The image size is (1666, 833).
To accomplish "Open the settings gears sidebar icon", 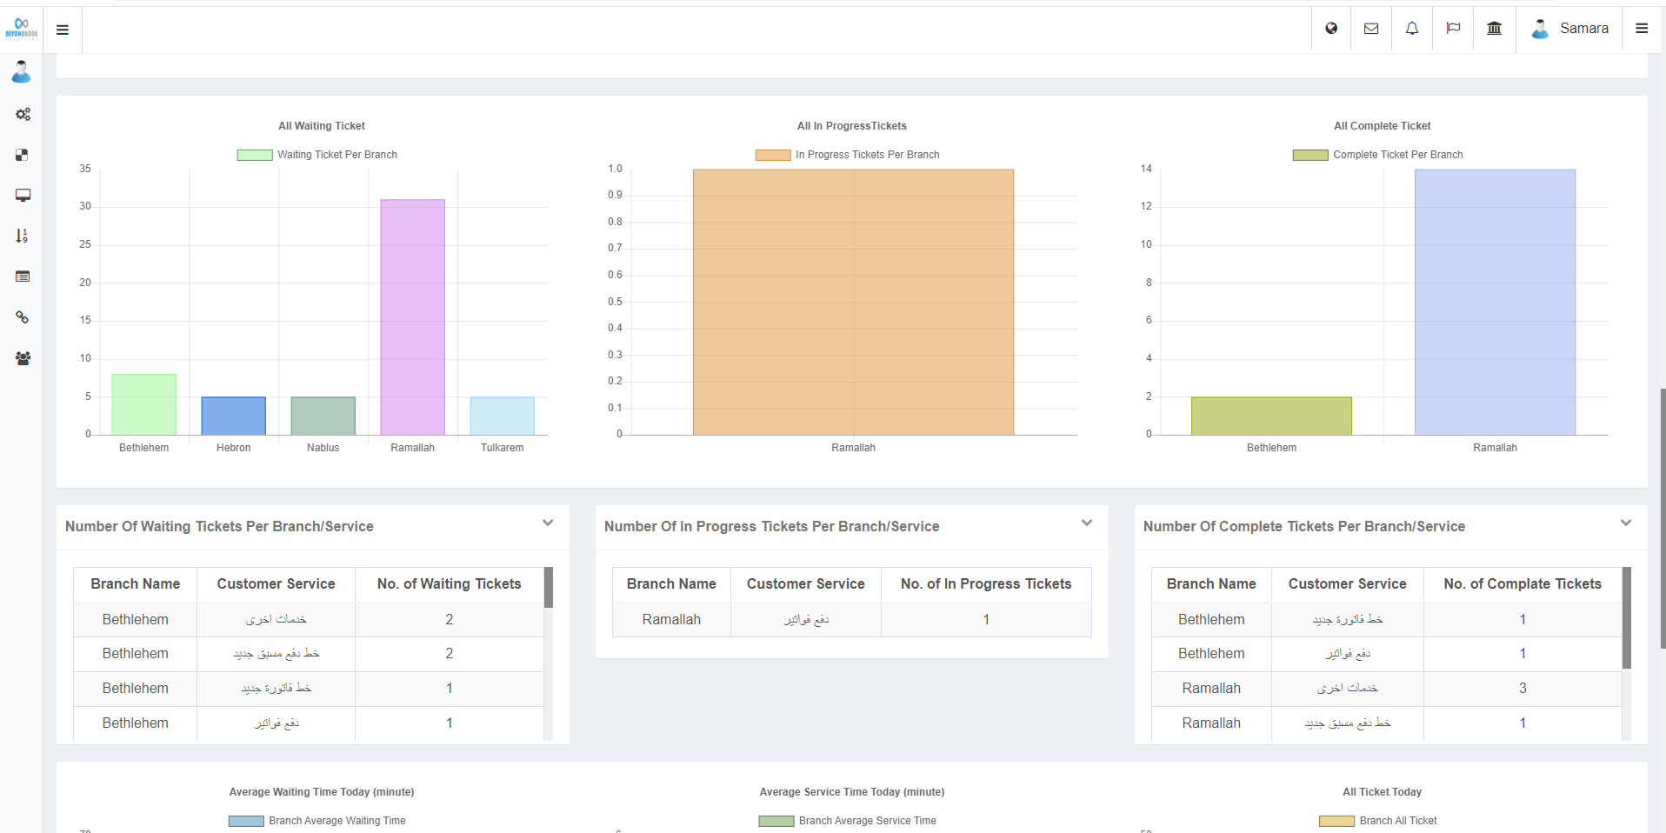I will (23, 114).
